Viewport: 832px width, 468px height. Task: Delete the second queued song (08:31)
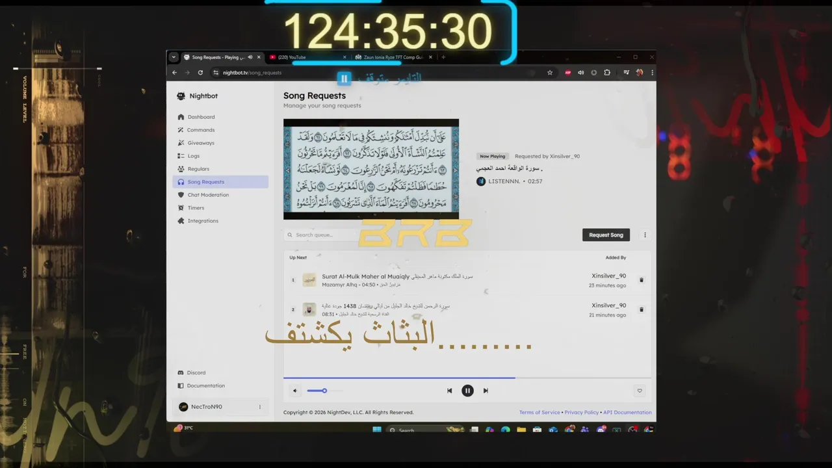pos(641,309)
